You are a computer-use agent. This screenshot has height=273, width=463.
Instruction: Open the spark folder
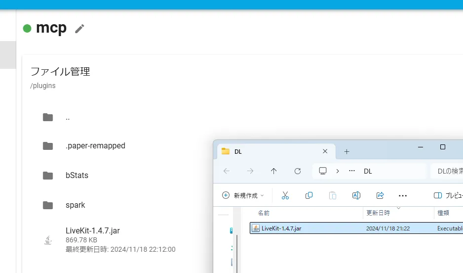pyautogui.click(x=75, y=205)
